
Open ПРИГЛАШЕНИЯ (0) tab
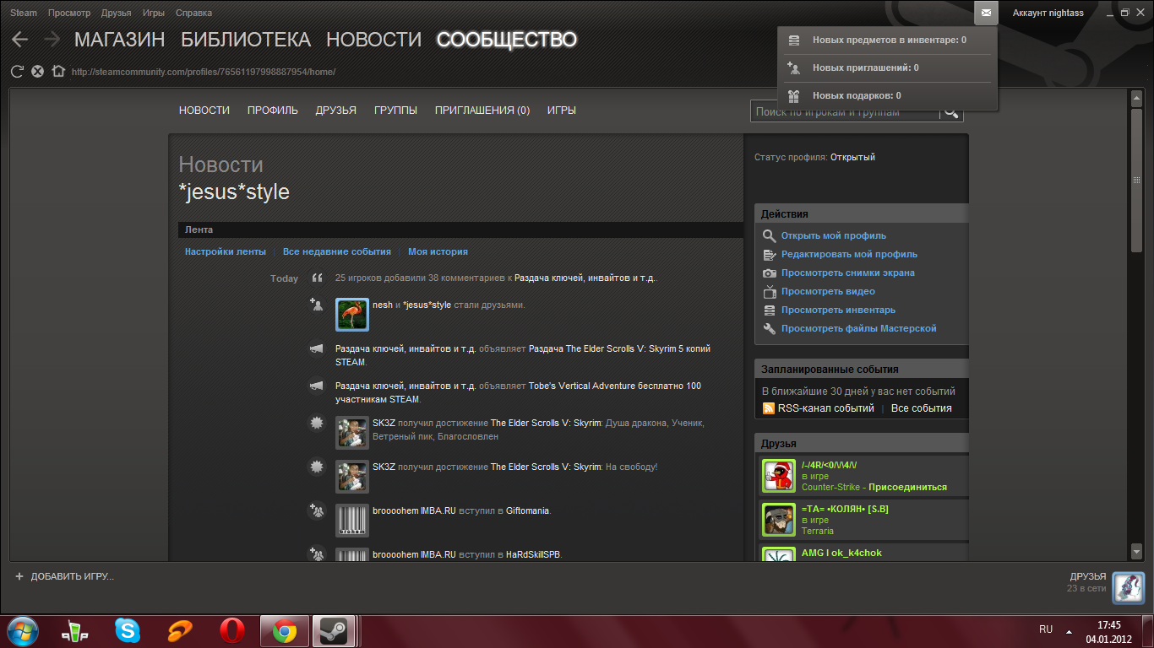click(482, 111)
